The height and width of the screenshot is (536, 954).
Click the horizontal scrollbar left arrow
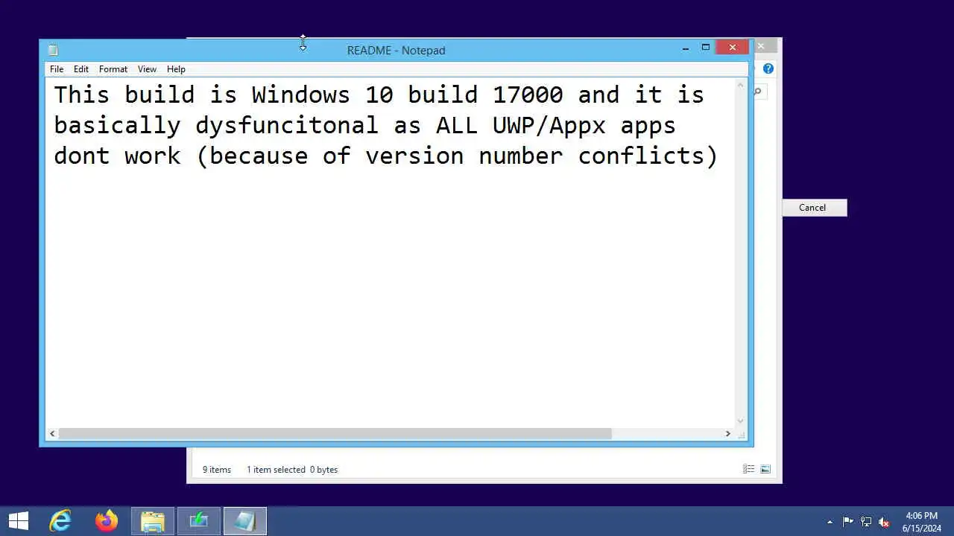click(52, 433)
